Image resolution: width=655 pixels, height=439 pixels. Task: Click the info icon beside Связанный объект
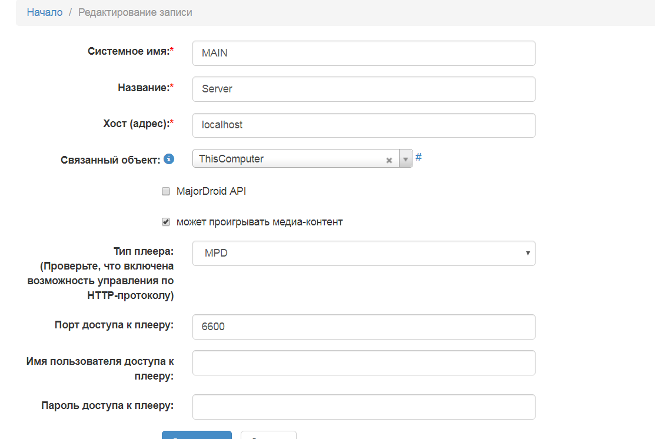coord(169,159)
